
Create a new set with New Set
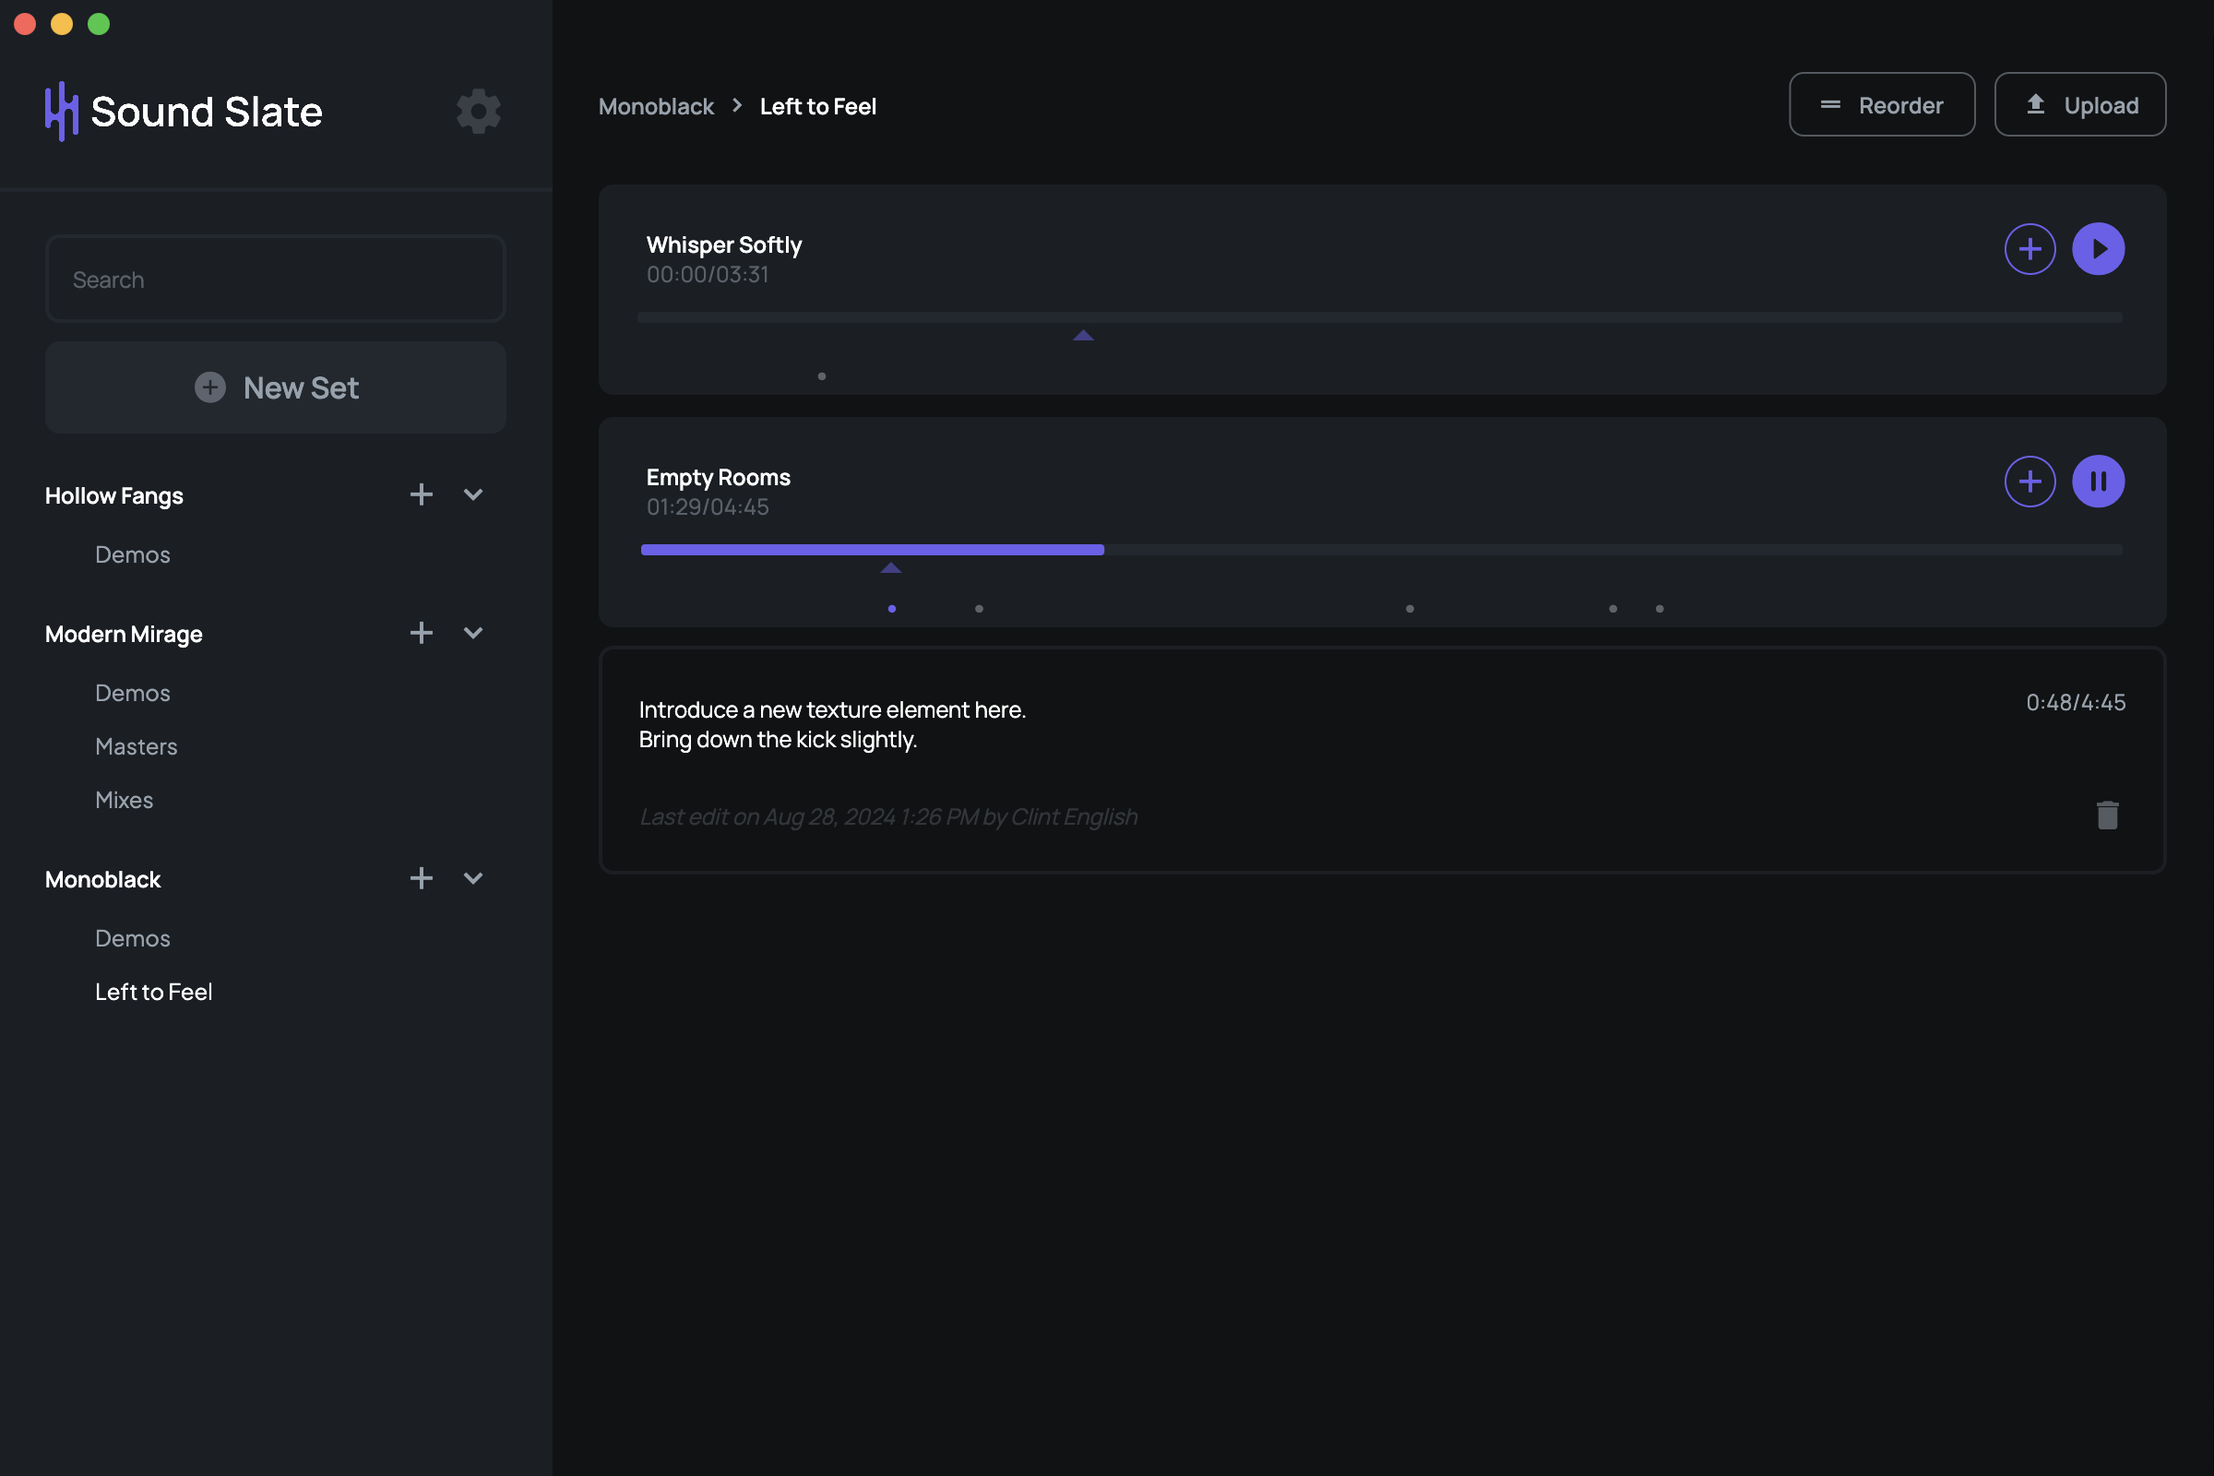(x=275, y=387)
